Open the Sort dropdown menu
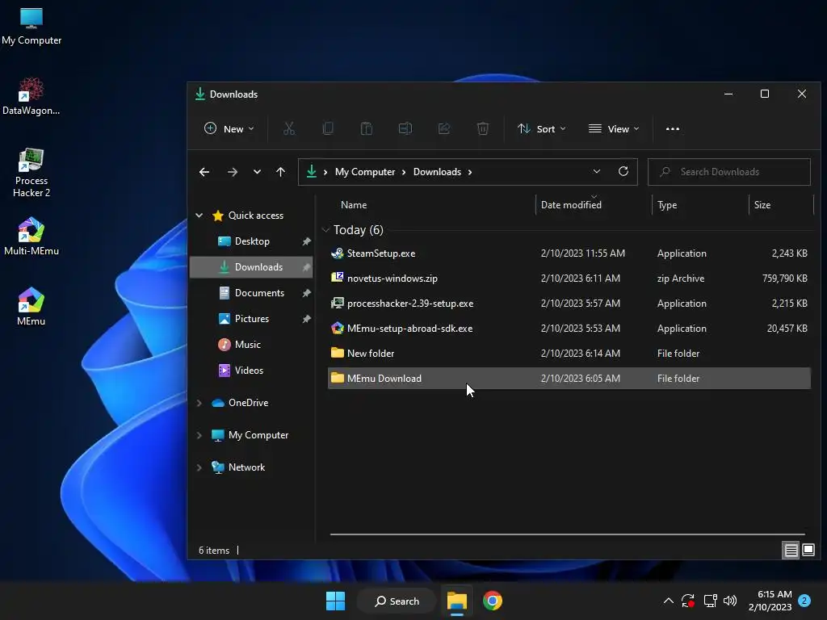This screenshot has height=620, width=827. [542, 128]
